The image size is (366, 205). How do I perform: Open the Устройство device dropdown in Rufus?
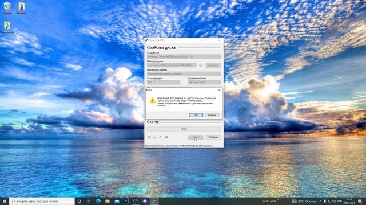tap(184, 56)
